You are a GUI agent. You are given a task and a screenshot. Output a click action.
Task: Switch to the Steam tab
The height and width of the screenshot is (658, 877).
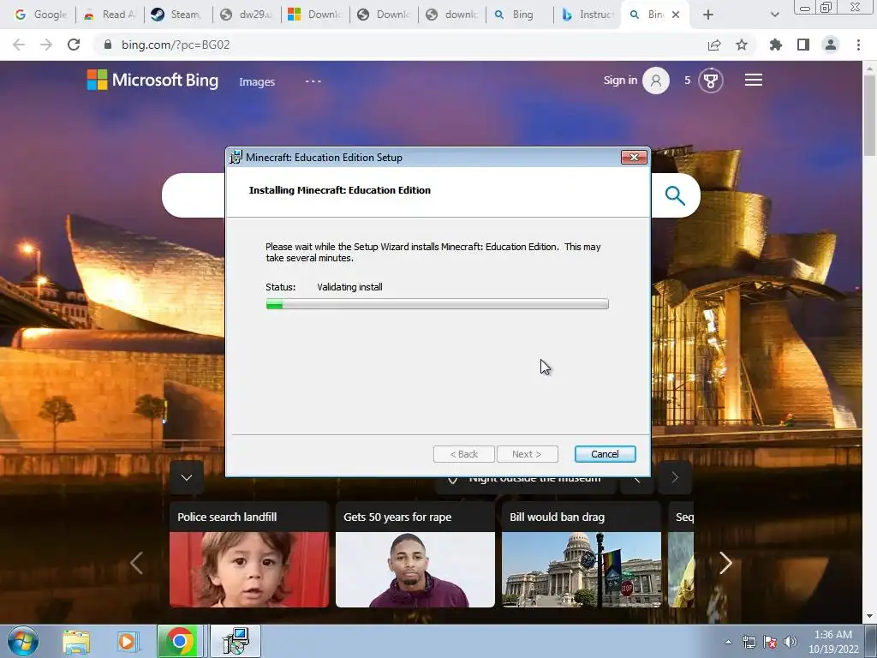click(x=178, y=15)
